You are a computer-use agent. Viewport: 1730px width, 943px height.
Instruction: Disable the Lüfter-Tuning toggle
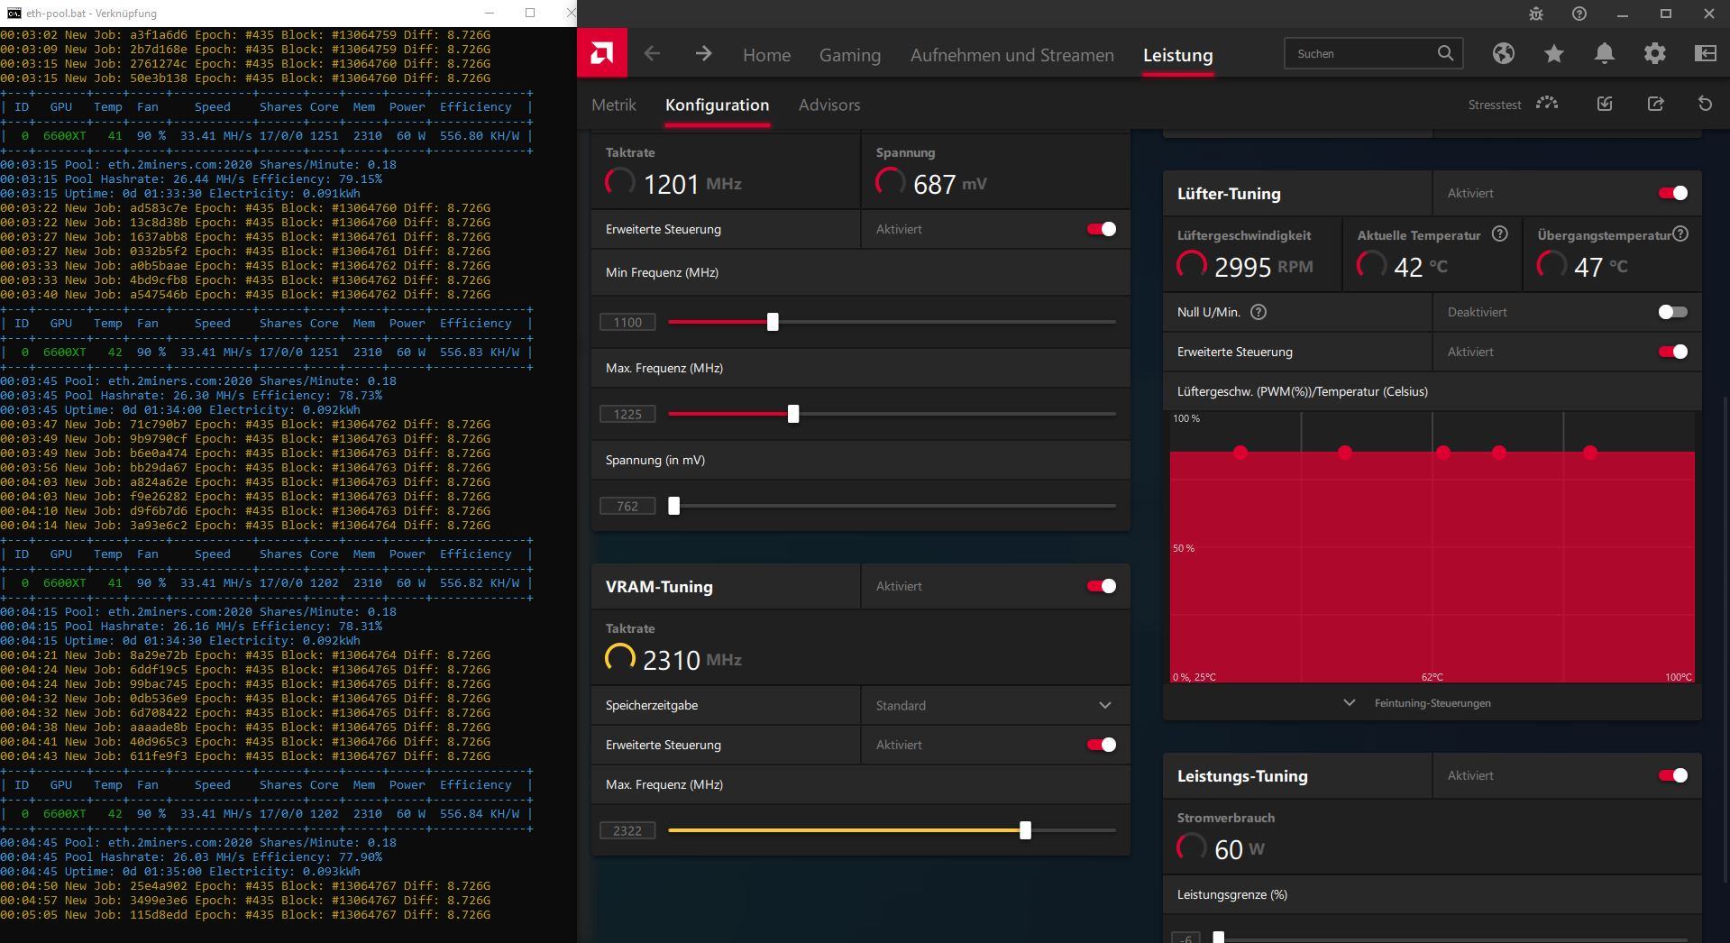[x=1672, y=193]
